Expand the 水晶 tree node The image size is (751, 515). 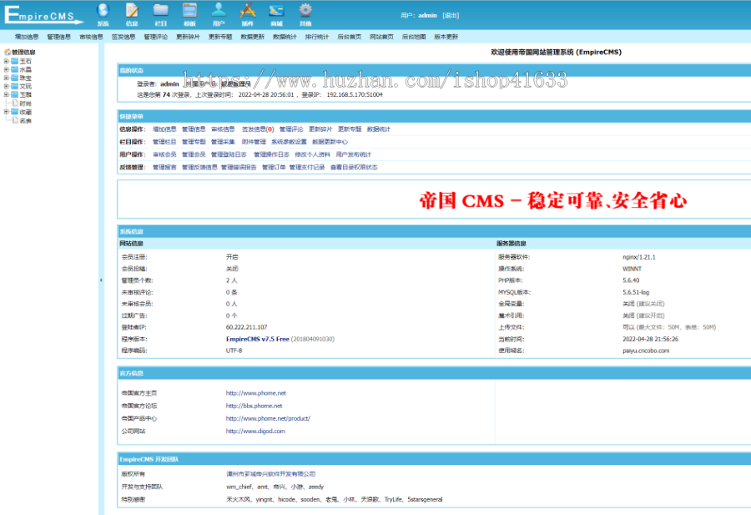click(x=6, y=69)
